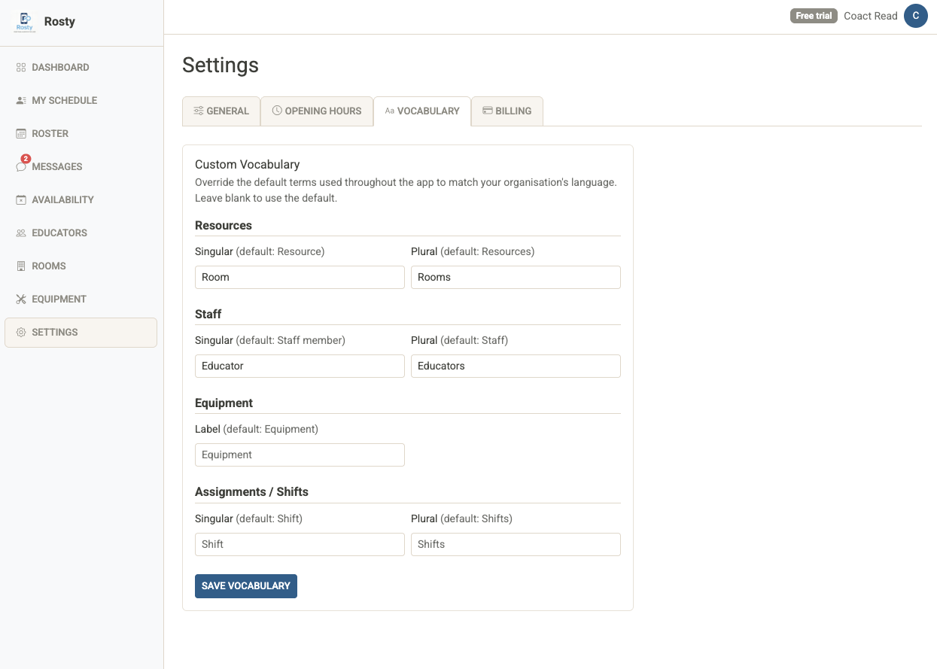Select the Equipment label input field
Viewport: 937px width, 669px height.
[x=300, y=455]
